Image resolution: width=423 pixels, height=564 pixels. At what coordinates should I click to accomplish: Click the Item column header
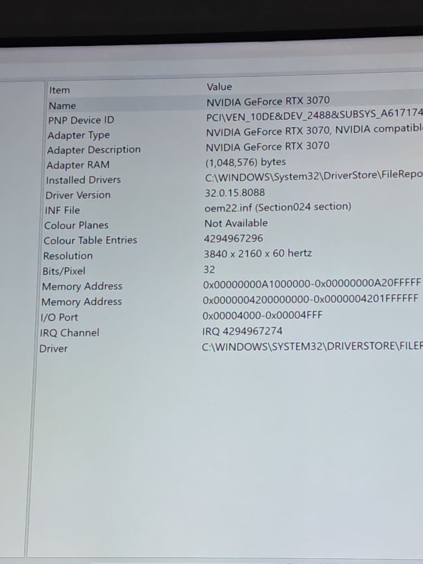(59, 90)
